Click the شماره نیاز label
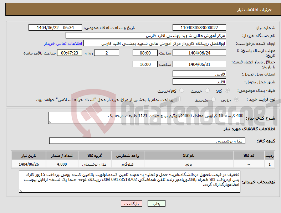The height and width of the screenshot is (213, 281). [265, 28]
